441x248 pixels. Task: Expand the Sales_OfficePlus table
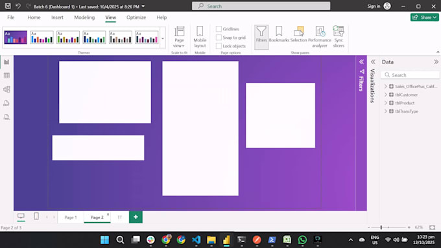tap(386, 86)
